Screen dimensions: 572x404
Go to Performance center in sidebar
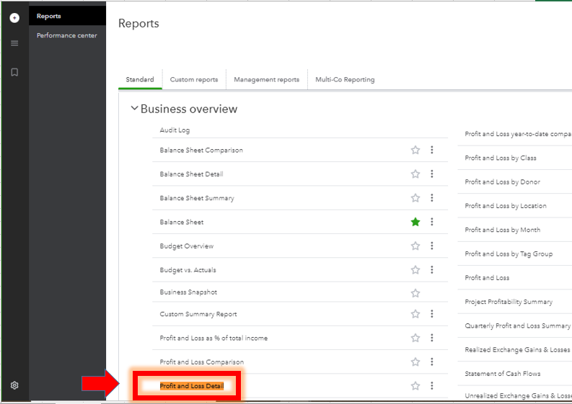67,35
